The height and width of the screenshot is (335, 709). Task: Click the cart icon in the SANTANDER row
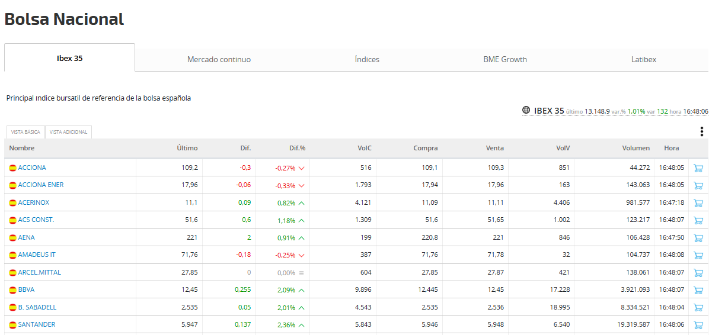(698, 324)
